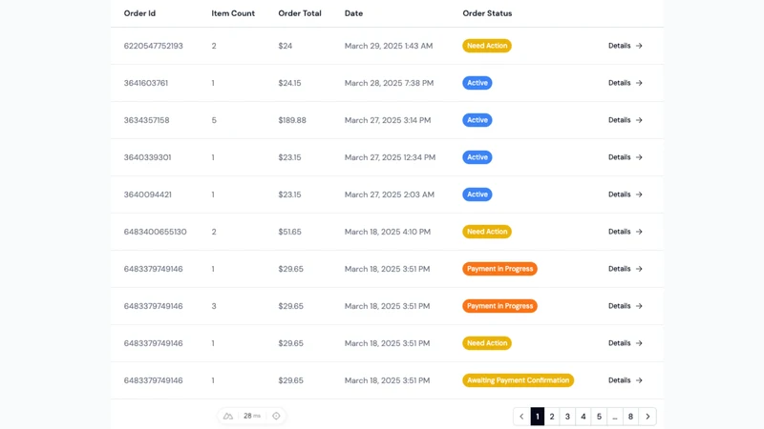
Task: Click the Active badge for order 3640094421
Action: (477, 194)
